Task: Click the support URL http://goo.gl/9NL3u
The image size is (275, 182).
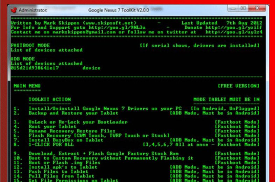Action: [x=117, y=28]
